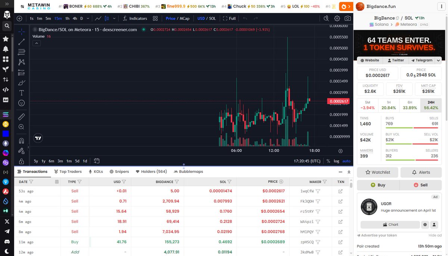Image resolution: width=448 pixels, height=256 pixels.
Task: Filter transactions by USD column
Action: click(124, 182)
